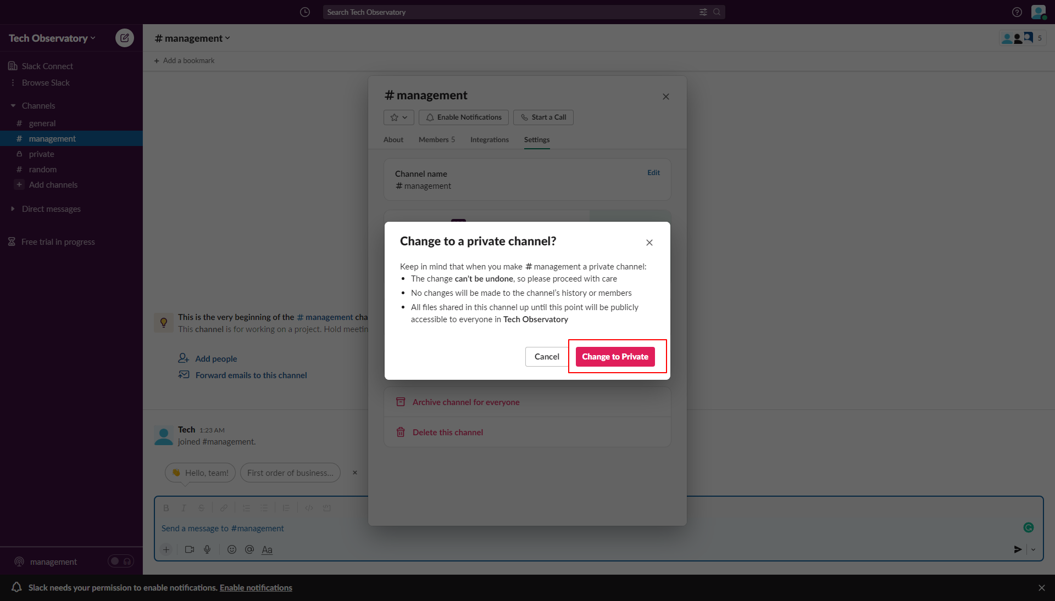The height and width of the screenshot is (601, 1055).
Task: Click the Search Tech Observatory field
Action: (x=511, y=12)
